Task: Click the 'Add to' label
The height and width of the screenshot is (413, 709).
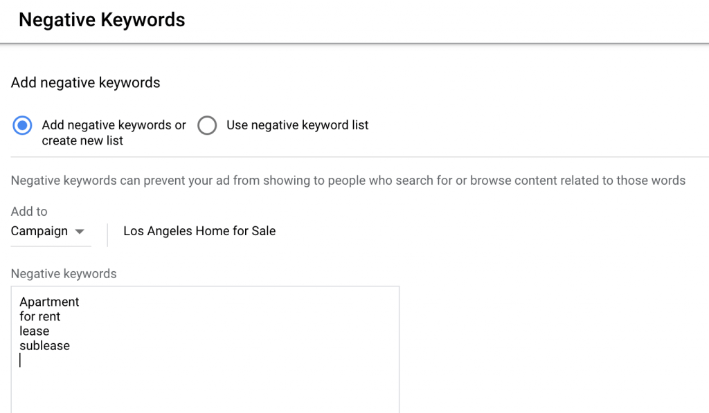Action: (28, 211)
